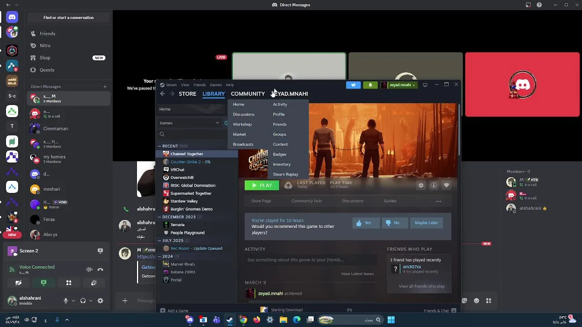Click View all friends who play

422,287
